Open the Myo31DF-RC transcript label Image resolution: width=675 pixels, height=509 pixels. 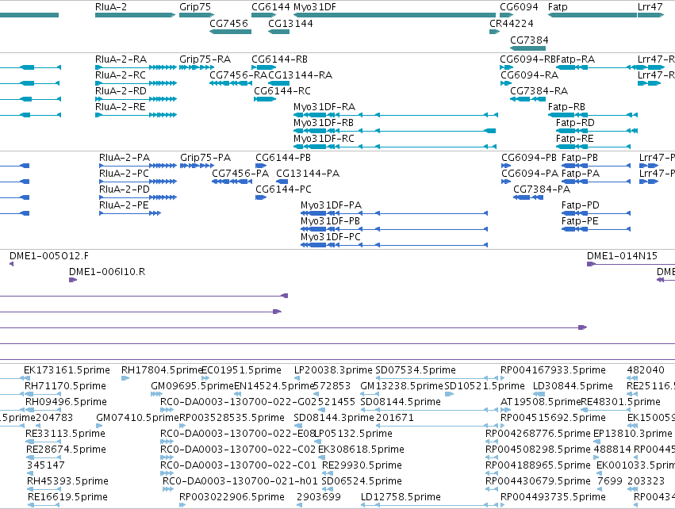(324, 139)
